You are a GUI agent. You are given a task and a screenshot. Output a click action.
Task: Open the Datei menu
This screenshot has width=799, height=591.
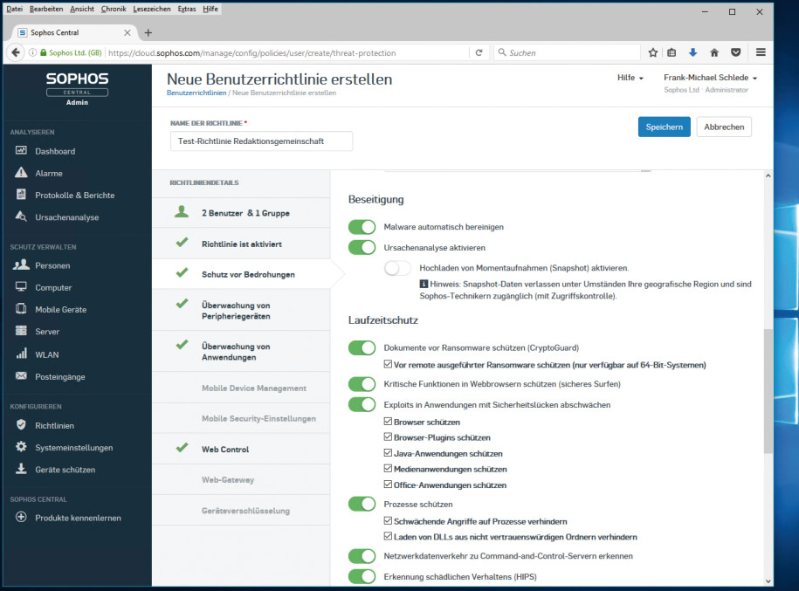point(14,9)
